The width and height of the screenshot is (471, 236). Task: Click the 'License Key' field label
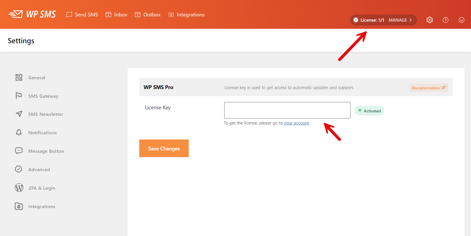[x=158, y=107]
